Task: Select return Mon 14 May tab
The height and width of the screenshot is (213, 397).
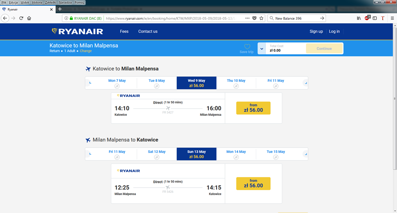Action: click(236, 154)
